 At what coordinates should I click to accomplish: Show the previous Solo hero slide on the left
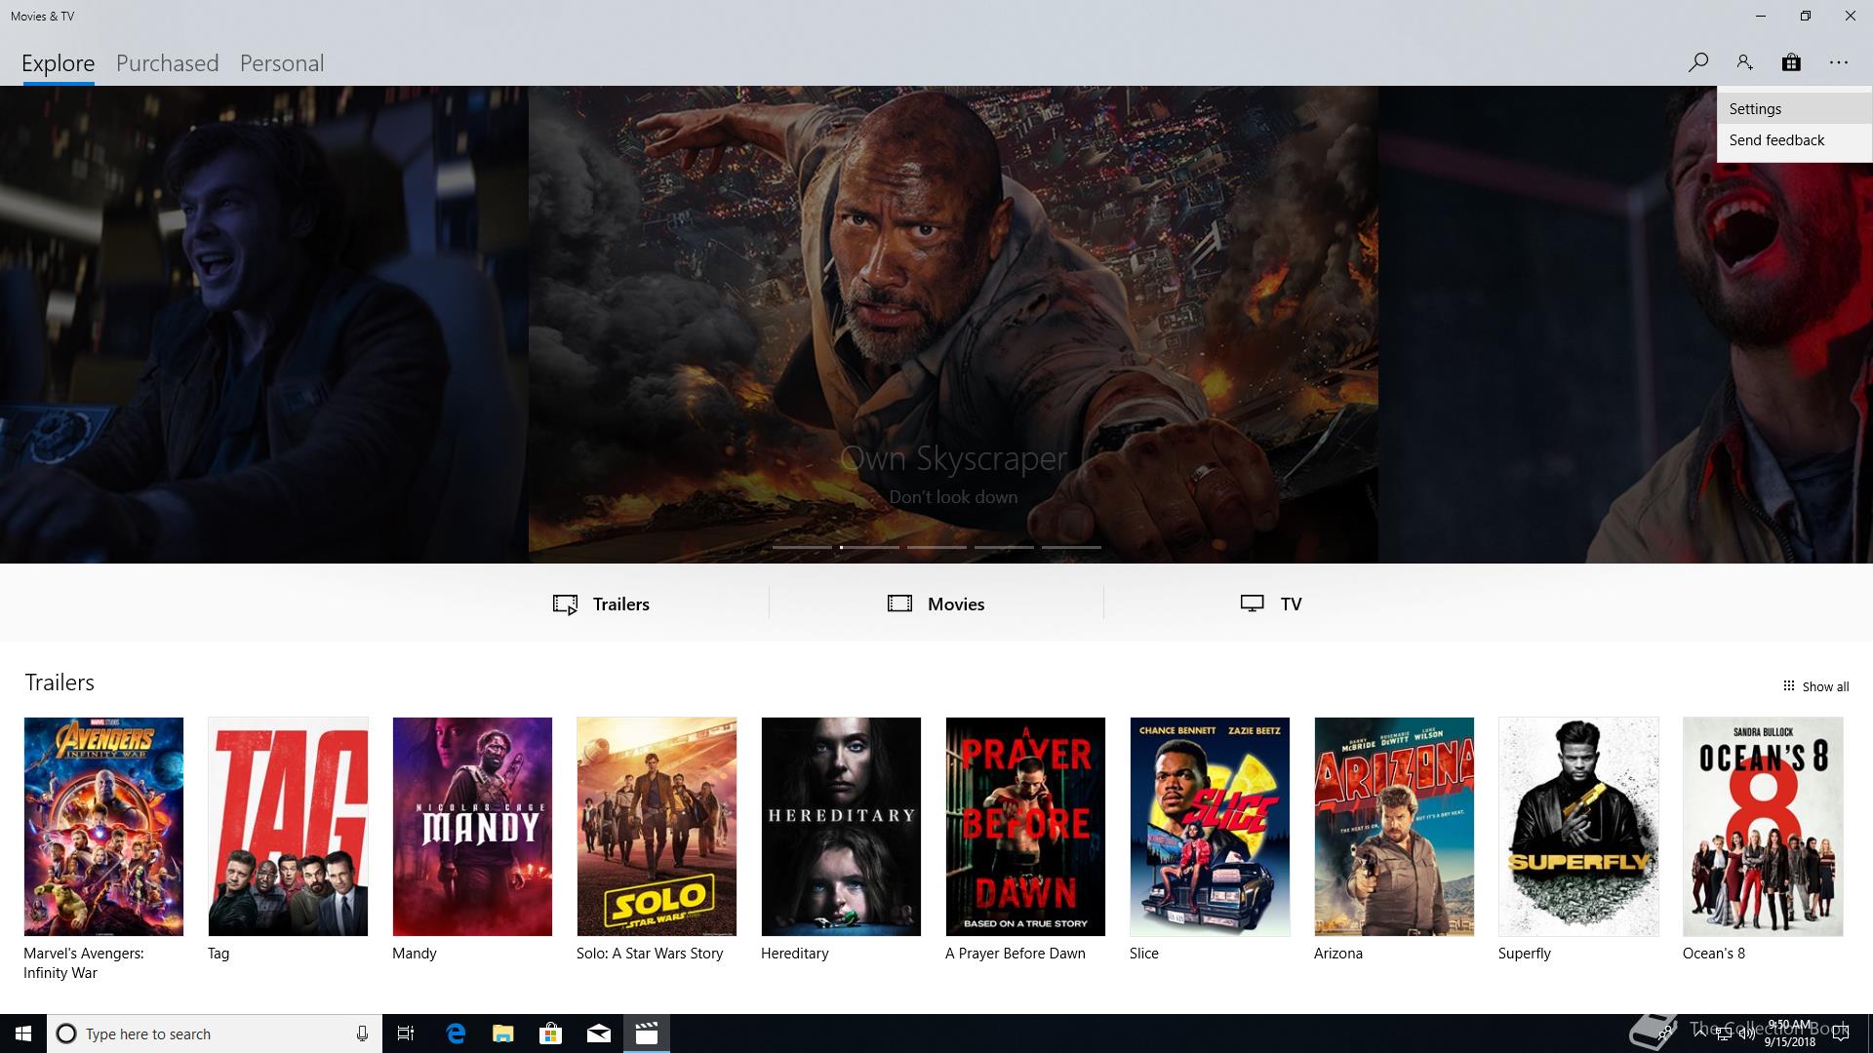(263, 324)
